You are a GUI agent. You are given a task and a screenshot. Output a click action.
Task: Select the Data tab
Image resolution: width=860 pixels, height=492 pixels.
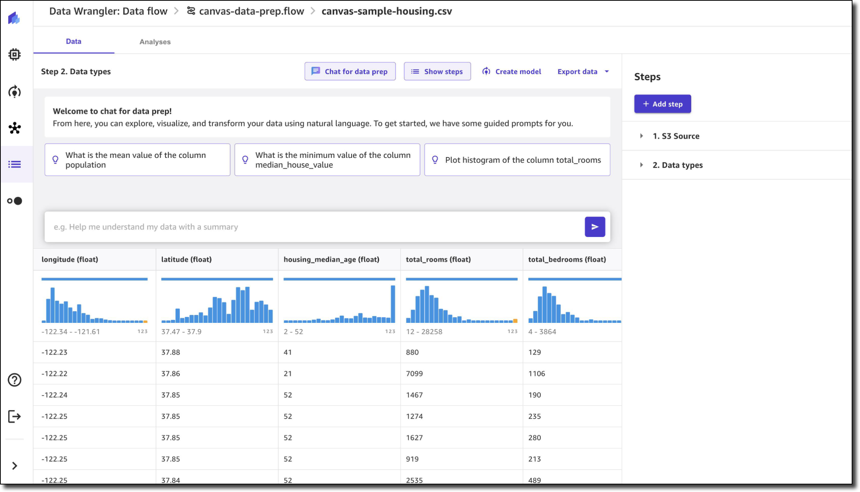[x=73, y=41]
